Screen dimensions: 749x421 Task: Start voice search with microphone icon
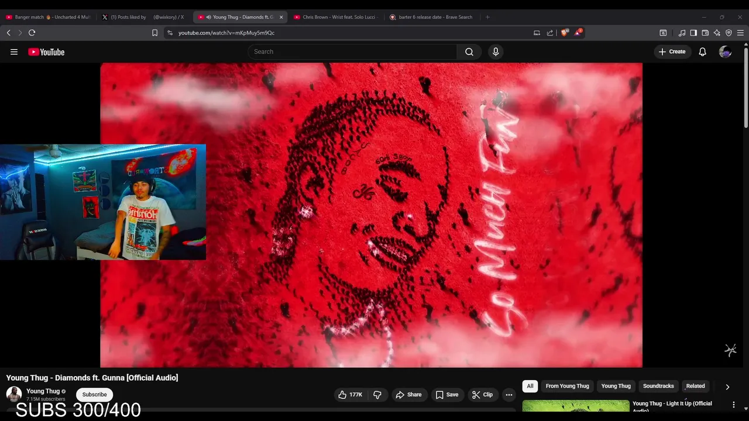[x=496, y=51]
